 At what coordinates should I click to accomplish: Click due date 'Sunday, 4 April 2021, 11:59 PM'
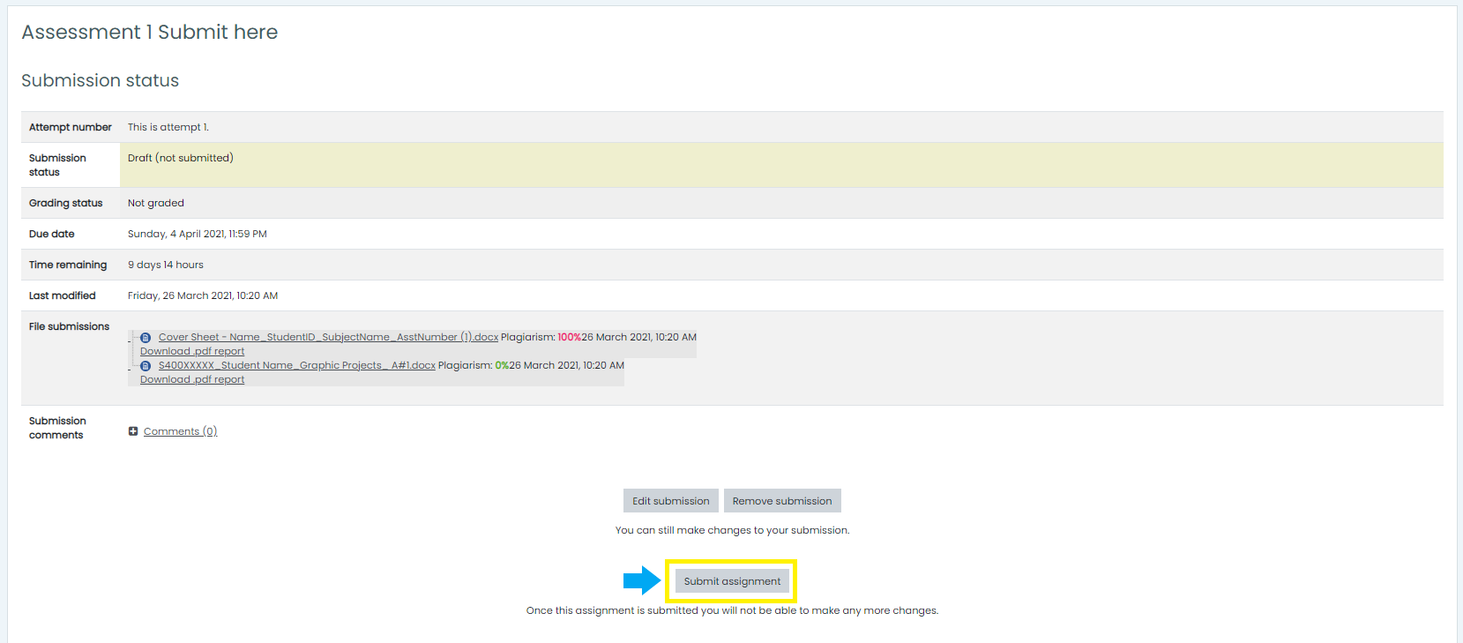point(198,234)
